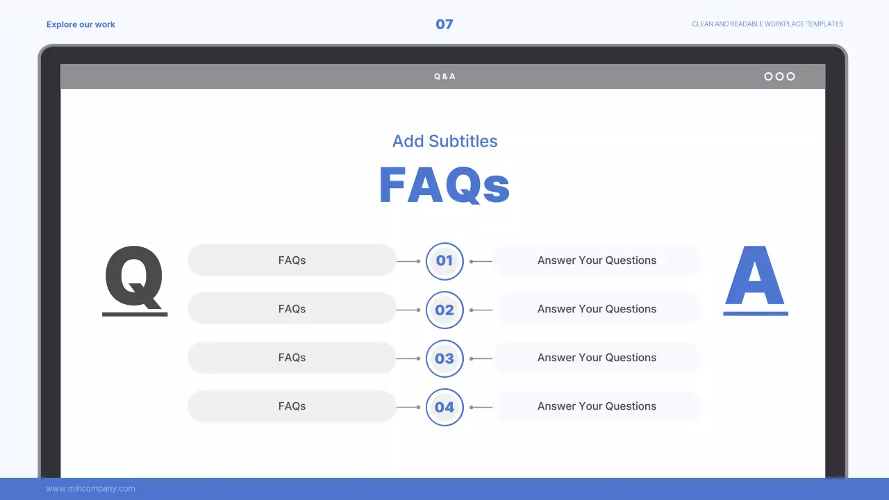
Task: Visit the www.miricompany.com link
Action: click(90, 489)
